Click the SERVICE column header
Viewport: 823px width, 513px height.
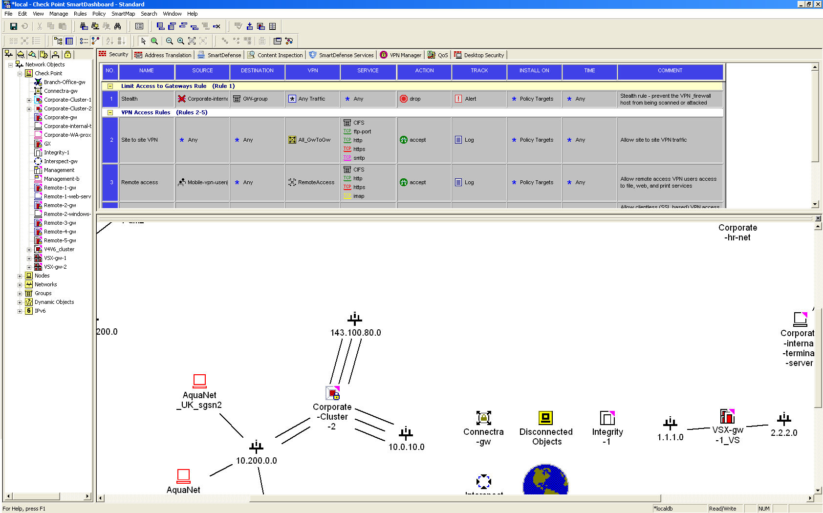click(368, 71)
